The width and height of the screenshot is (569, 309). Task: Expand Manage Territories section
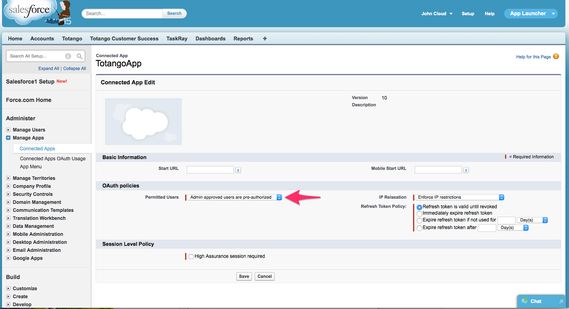tap(8, 178)
